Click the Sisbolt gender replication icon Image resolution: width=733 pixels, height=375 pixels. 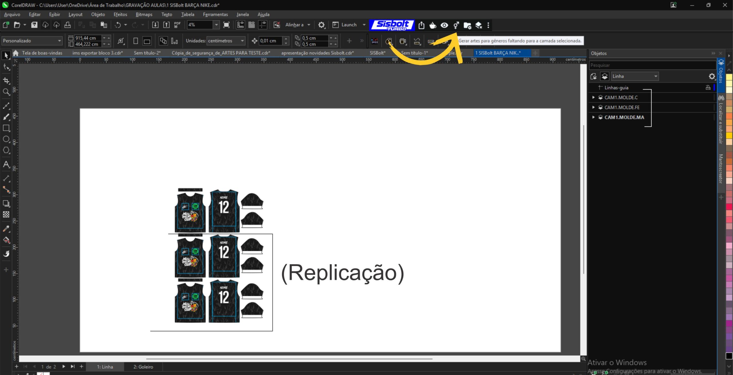(x=456, y=25)
